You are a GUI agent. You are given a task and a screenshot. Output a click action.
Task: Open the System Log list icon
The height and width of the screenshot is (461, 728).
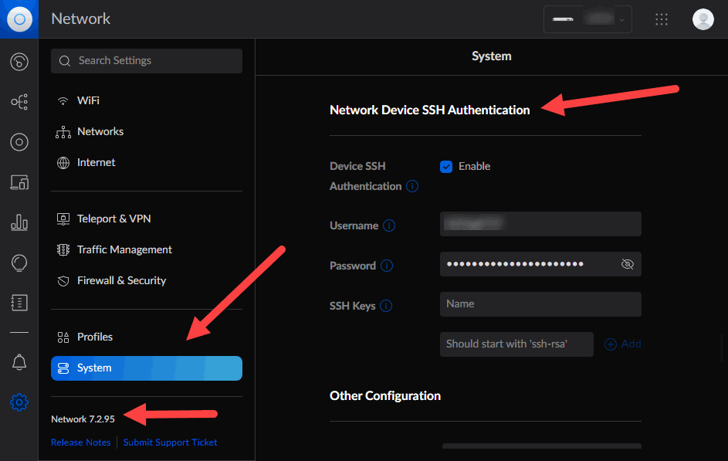click(19, 303)
